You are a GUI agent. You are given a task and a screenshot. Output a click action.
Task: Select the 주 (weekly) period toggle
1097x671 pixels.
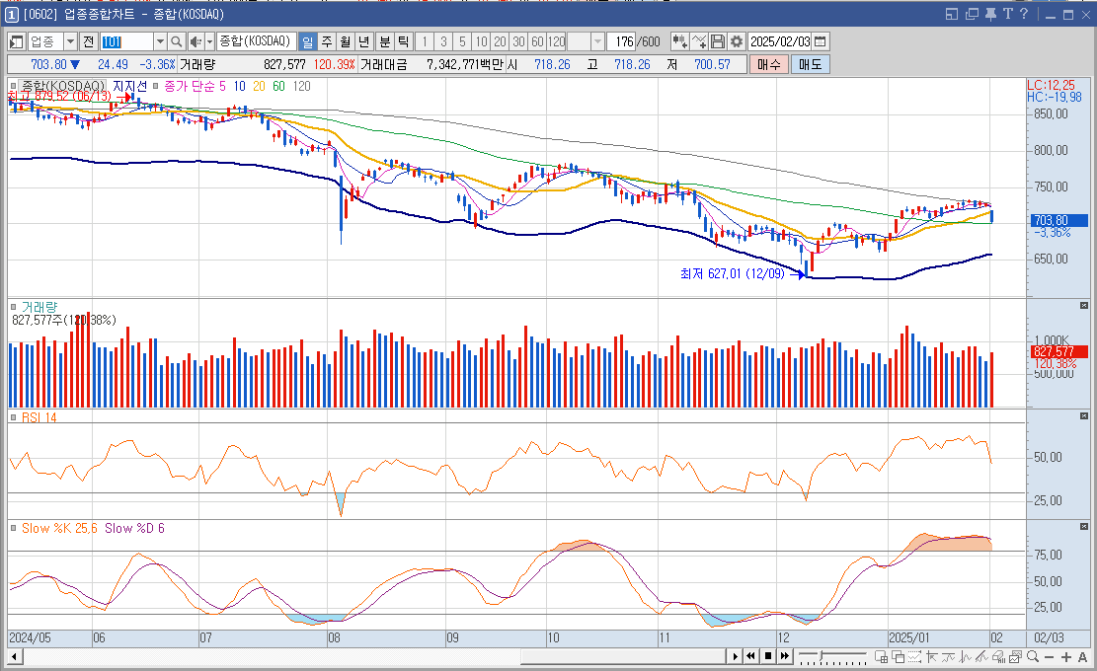[327, 41]
